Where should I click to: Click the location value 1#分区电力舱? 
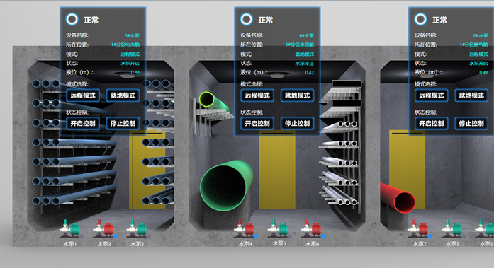pyautogui.click(x=125, y=45)
